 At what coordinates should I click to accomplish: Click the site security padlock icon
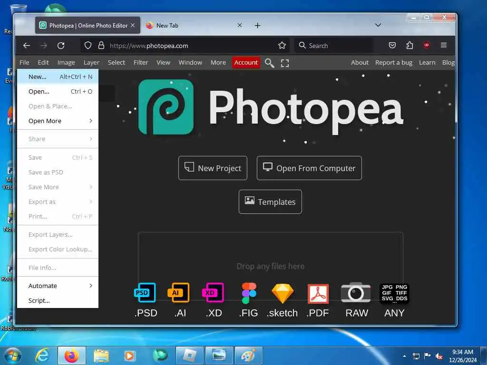point(101,46)
